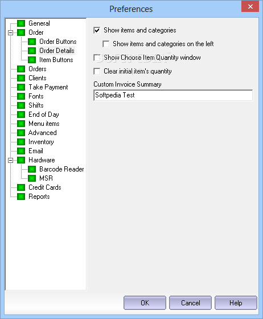Screen dimensions: 263x319
Task: Open the Menu items preferences label
Action: (44, 124)
